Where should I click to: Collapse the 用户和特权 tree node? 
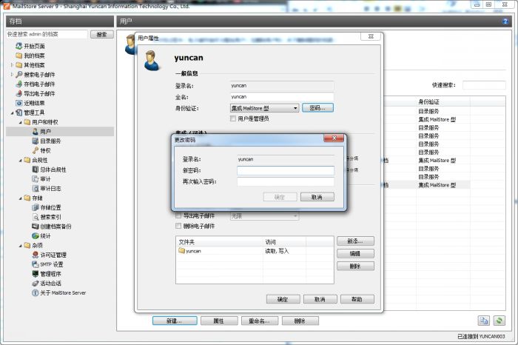tap(21, 122)
